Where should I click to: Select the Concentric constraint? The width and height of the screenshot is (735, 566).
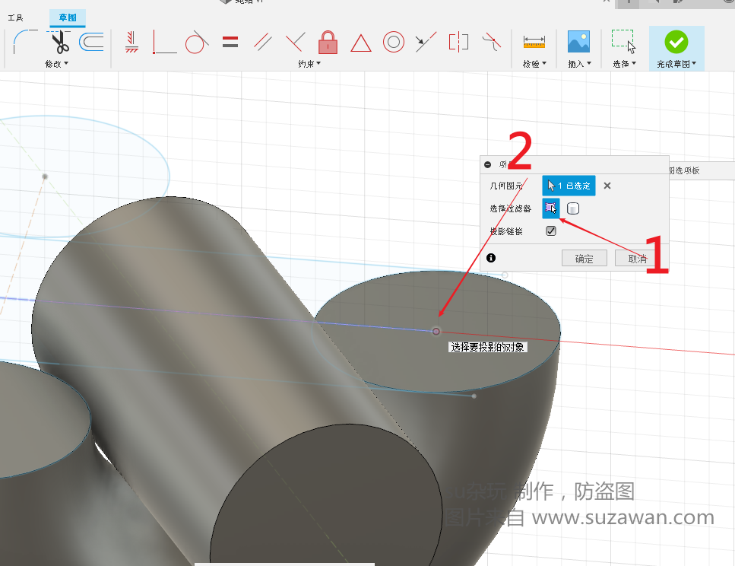(393, 43)
